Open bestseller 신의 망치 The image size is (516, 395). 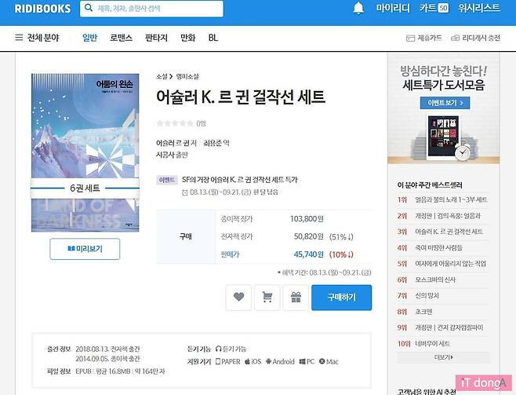point(427,295)
